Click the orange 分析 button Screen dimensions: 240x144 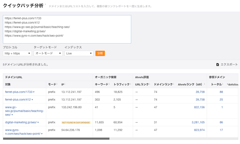(100, 53)
